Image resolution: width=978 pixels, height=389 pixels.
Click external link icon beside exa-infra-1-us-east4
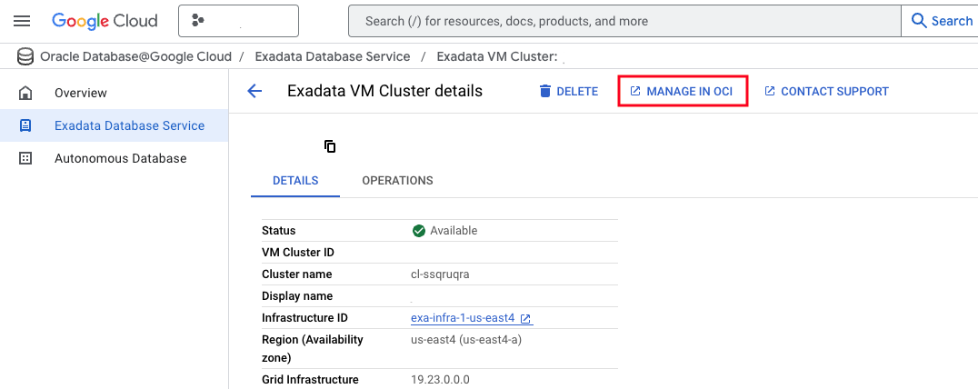(525, 318)
